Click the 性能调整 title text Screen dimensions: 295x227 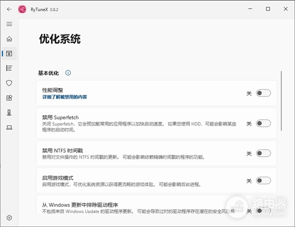(x=53, y=90)
